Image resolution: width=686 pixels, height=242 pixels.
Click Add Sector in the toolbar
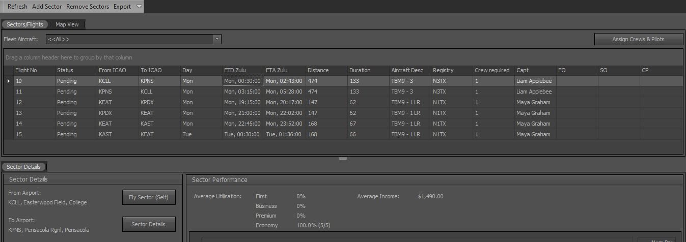click(47, 7)
